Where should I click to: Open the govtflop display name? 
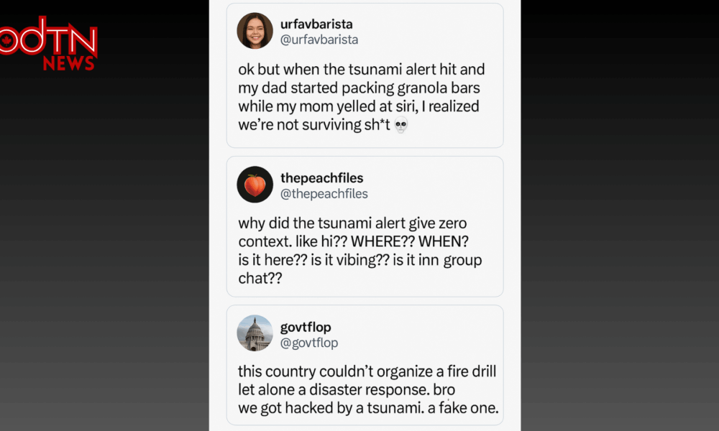tap(306, 327)
